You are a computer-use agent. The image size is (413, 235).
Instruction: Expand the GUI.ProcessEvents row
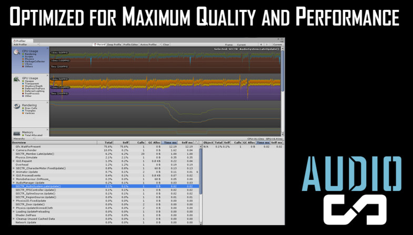[14, 175]
